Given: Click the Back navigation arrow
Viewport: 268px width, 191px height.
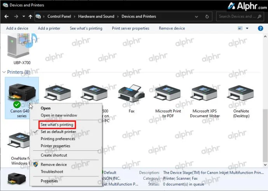Looking at the screenshot, I should (7, 17).
